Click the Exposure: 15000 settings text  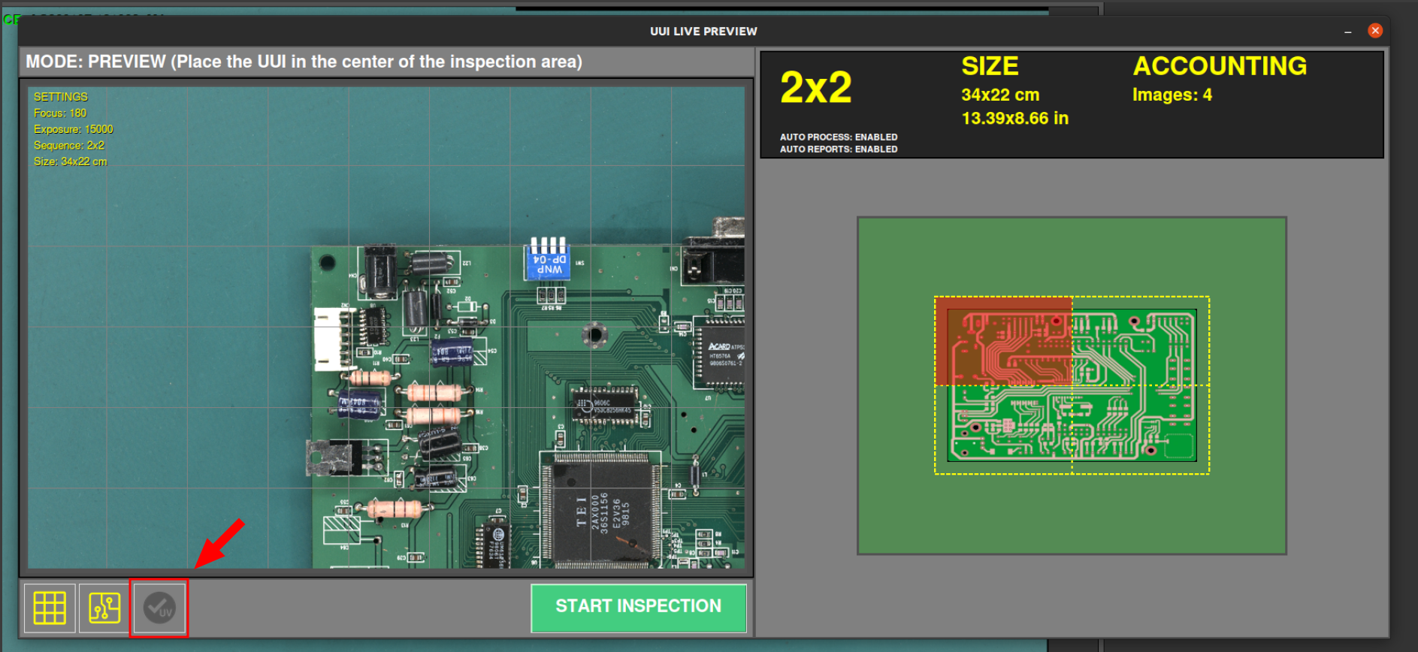tap(73, 129)
